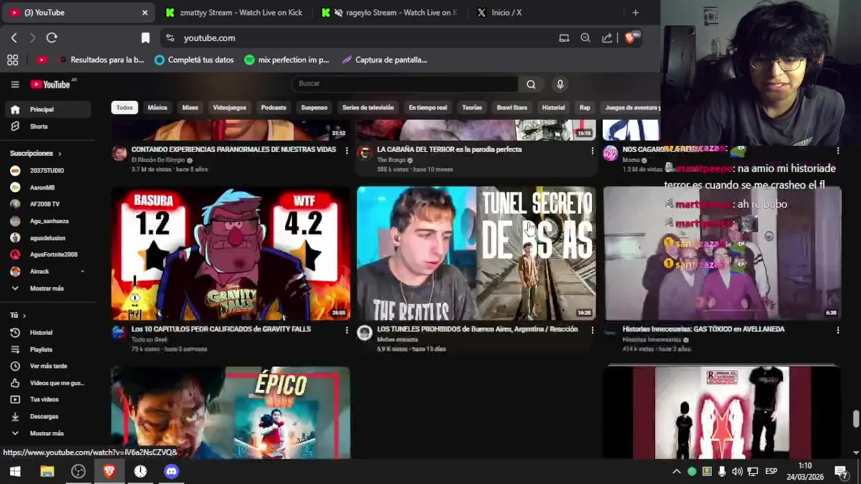Close the (3) YouTube tab

coord(145,12)
